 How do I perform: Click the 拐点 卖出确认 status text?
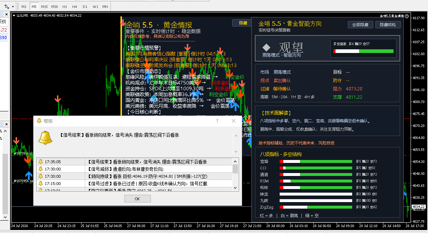point(275,80)
